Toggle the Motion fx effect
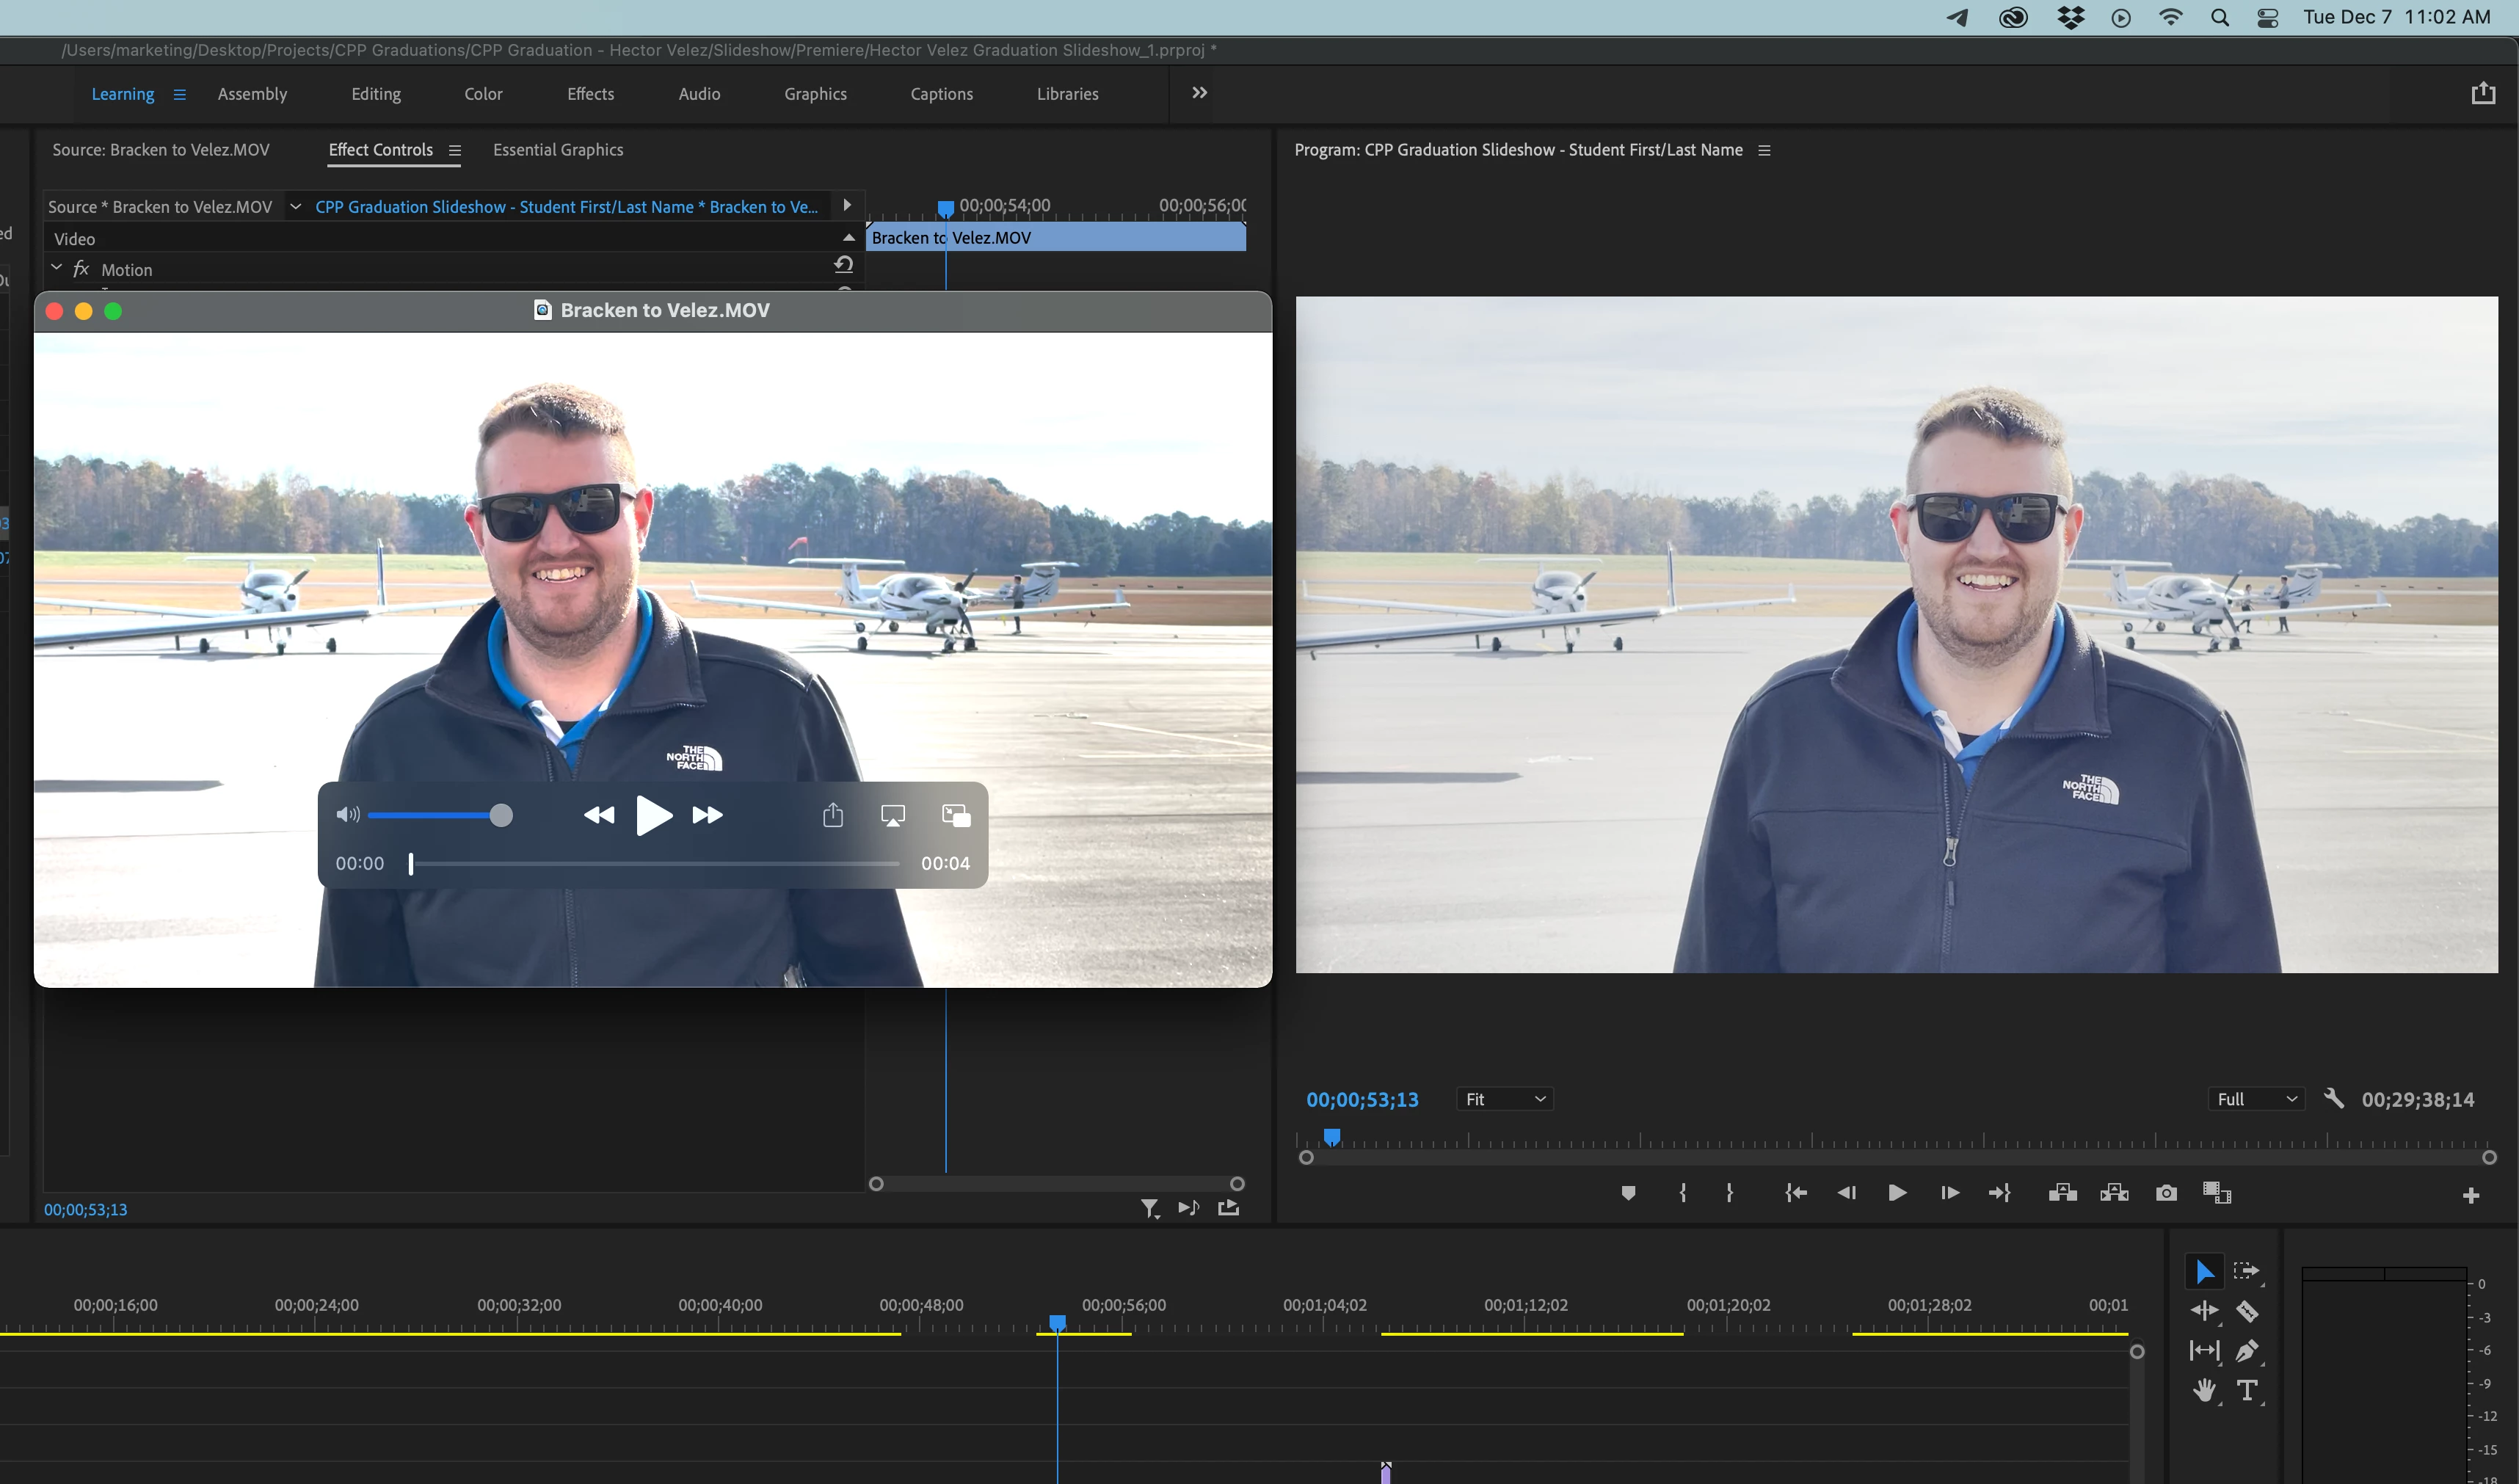 (81, 269)
